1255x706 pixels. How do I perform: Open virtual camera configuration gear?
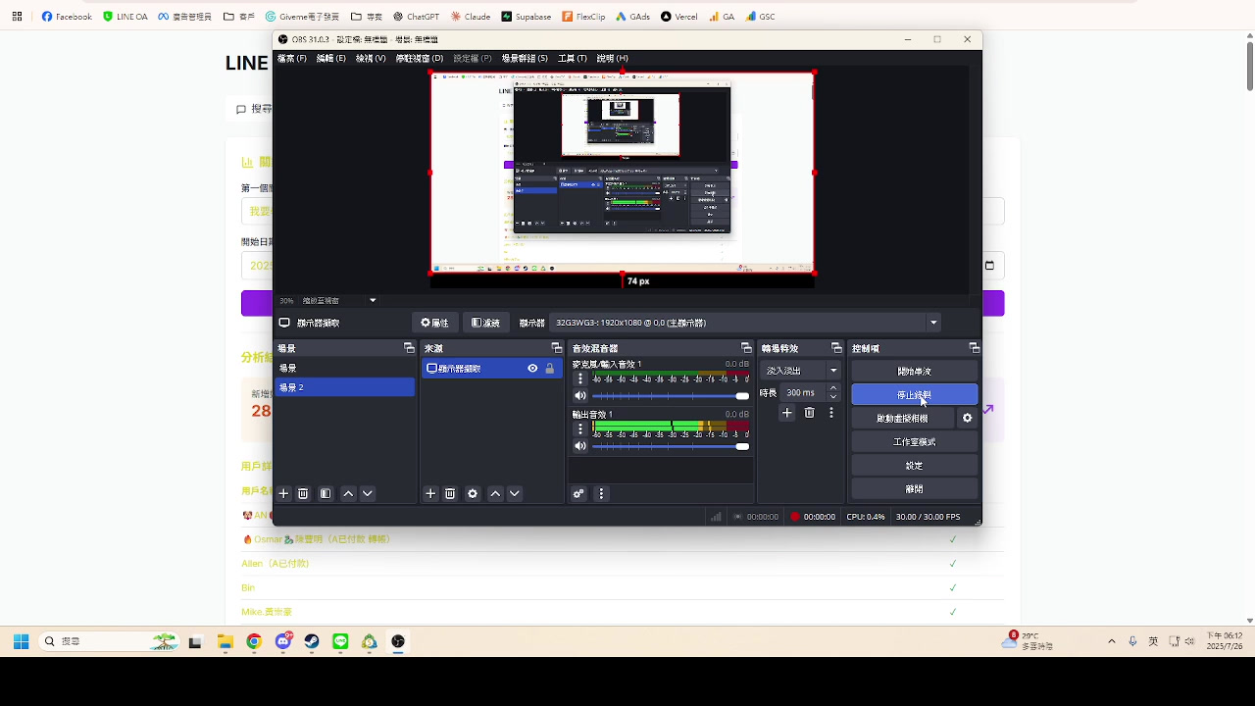tap(967, 417)
